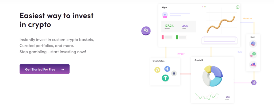Viewport: 274px width, 106px height.
Task: Click the orange Monetize label
Action: coord(247,18)
